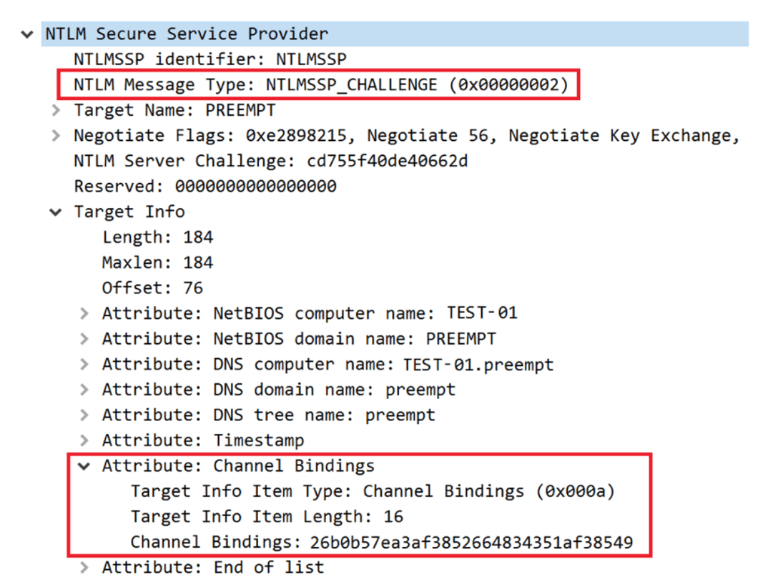This screenshot has width=783, height=582.
Task: Expand NetBIOS computer name attribute
Action: (84, 314)
